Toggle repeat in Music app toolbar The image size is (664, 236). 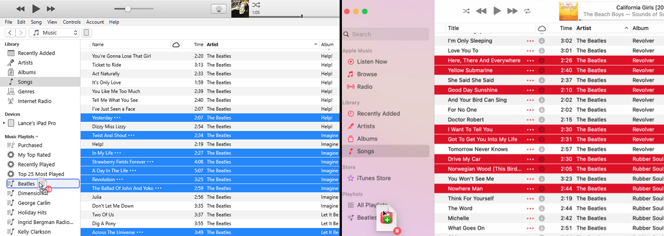click(x=527, y=11)
